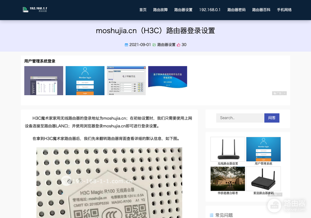This screenshot has width=311, height=218.
Task: Open the 路由器百科 nav item
Action: pos(261,10)
